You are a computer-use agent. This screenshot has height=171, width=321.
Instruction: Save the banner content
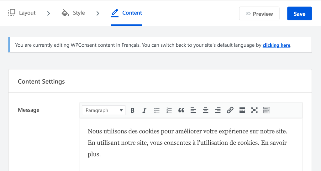(x=299, y=14)
